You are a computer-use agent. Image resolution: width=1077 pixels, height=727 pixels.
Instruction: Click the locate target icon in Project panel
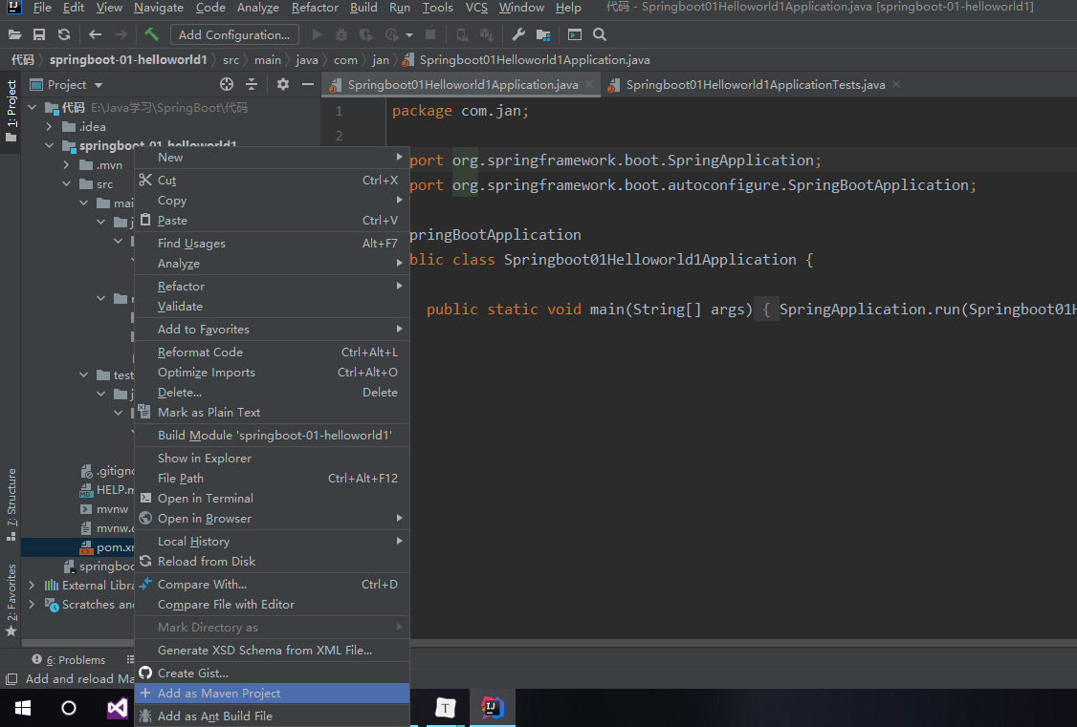227,84
